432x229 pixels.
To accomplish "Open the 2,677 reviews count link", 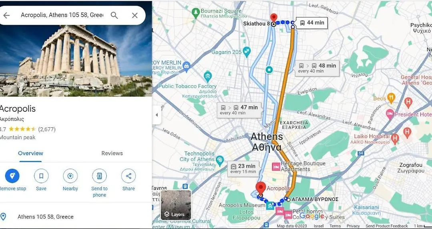I will point(47,129).
